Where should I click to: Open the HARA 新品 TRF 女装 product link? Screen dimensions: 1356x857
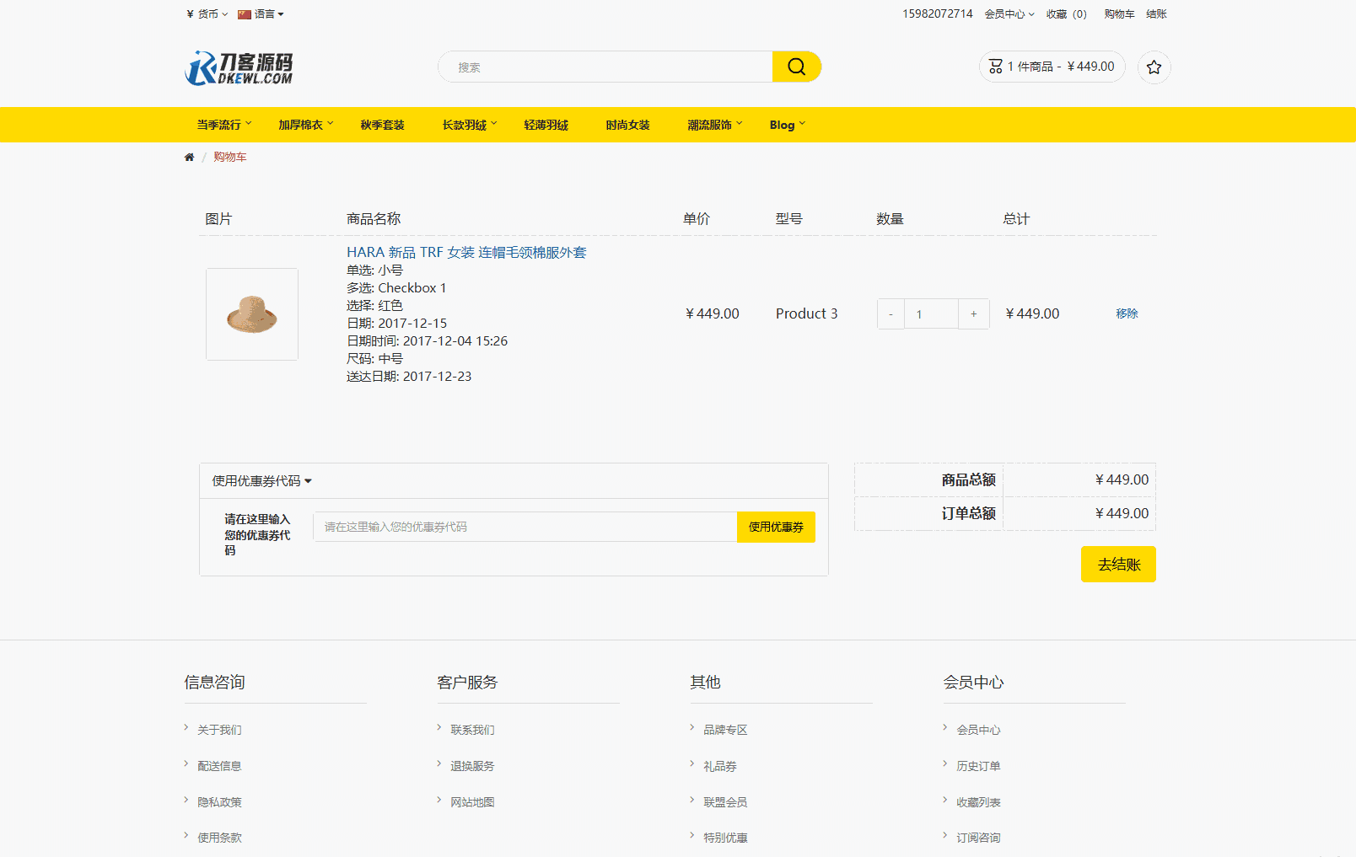click(x=466, y=253)
